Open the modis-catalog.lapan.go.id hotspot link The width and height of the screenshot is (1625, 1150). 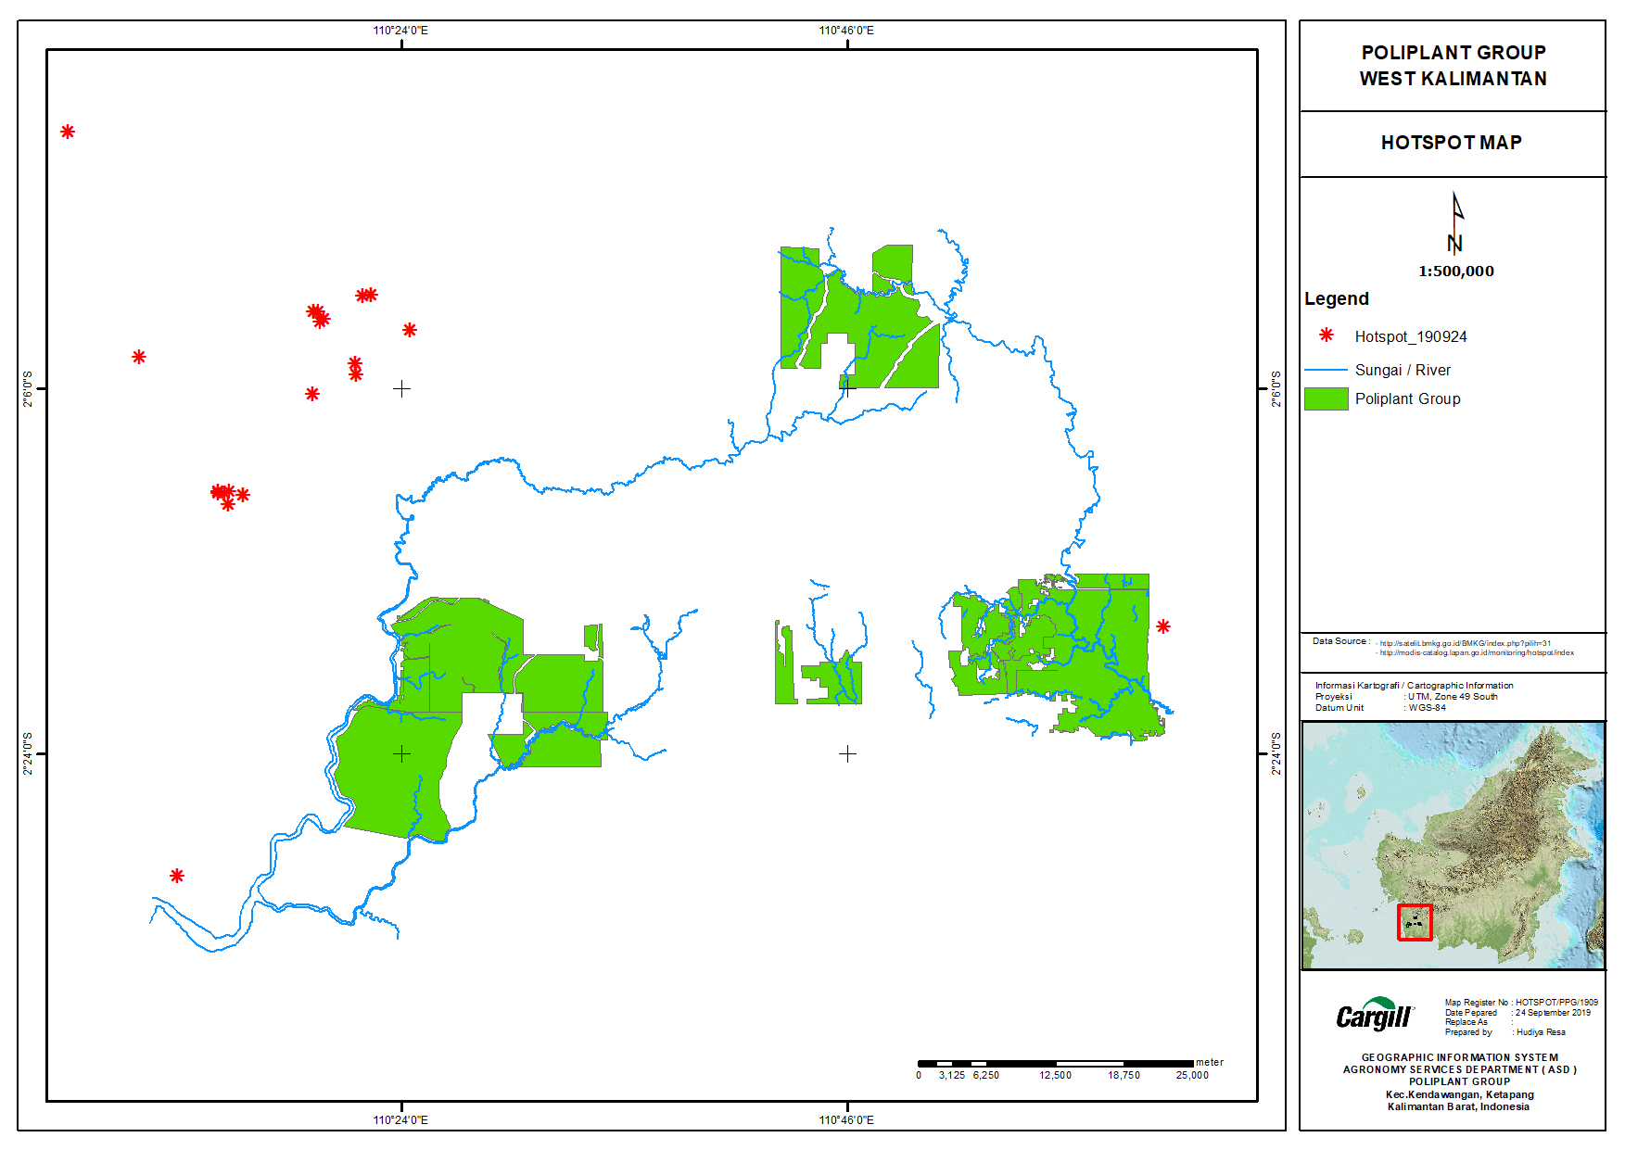[1476, 652]
